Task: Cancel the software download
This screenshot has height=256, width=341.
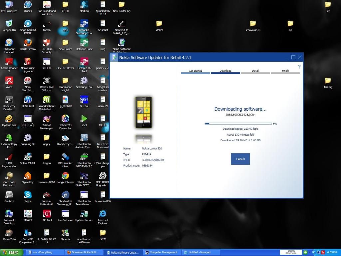Action: pos(240,159)
